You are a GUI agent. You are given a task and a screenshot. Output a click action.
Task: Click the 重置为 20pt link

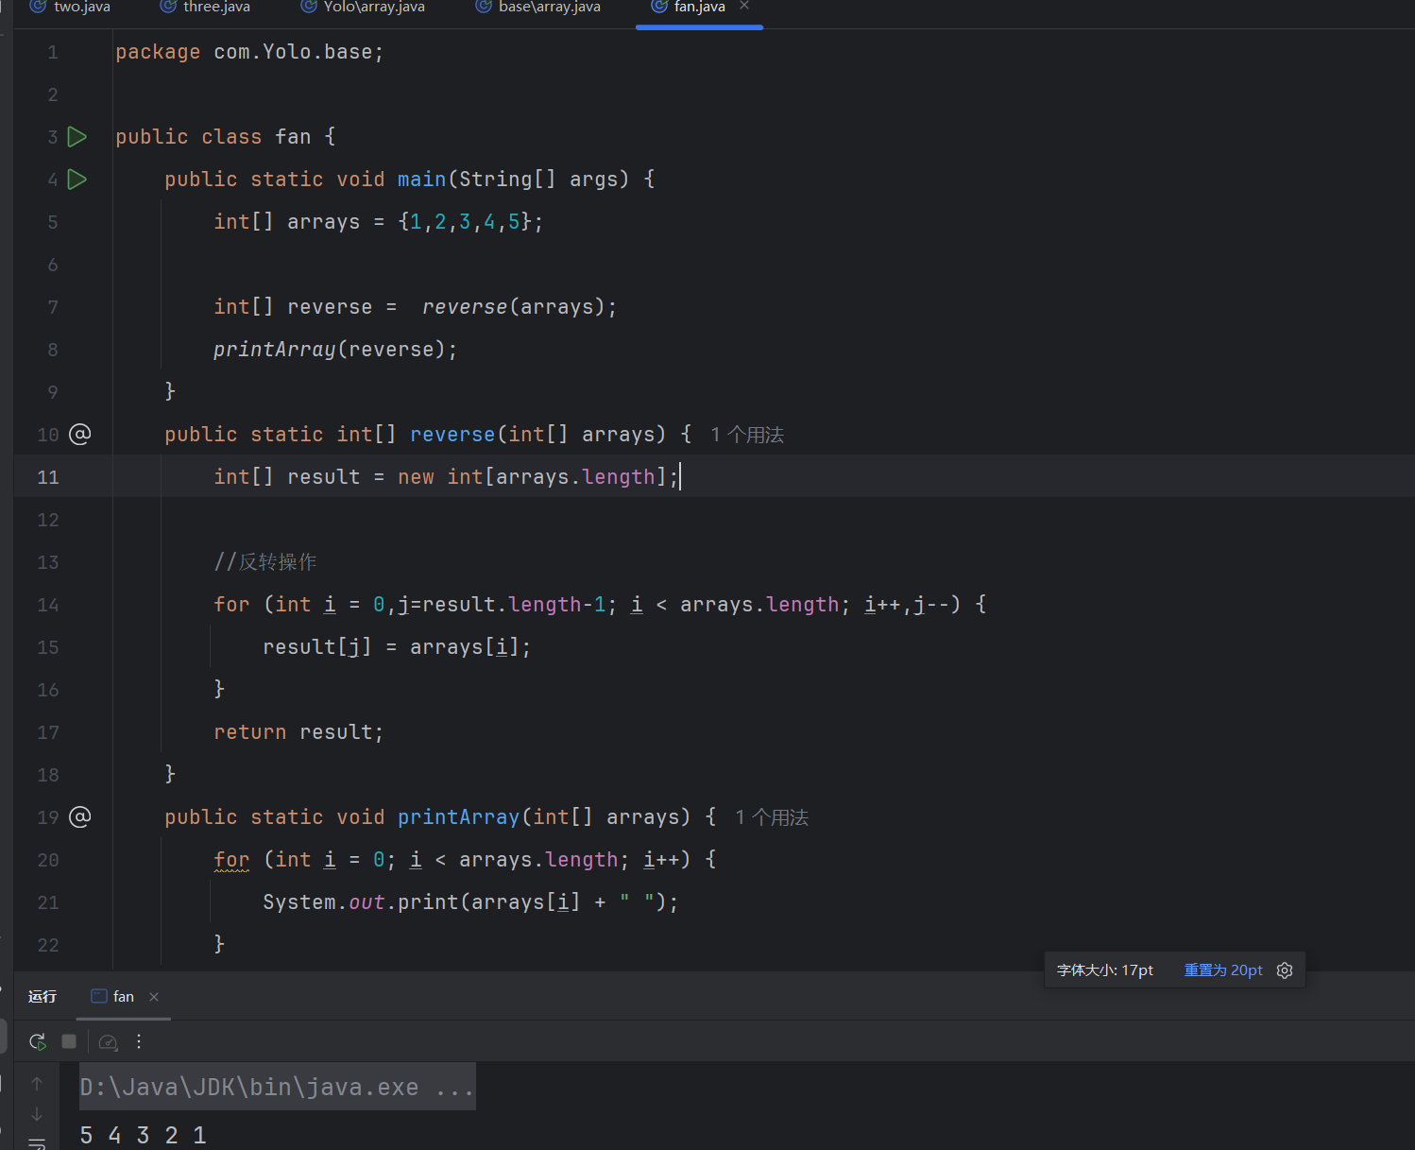click(x=1223, y=970)
